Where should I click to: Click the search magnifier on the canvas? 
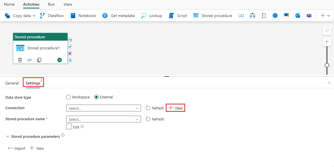pyautogui.click(x=327, y=30)
